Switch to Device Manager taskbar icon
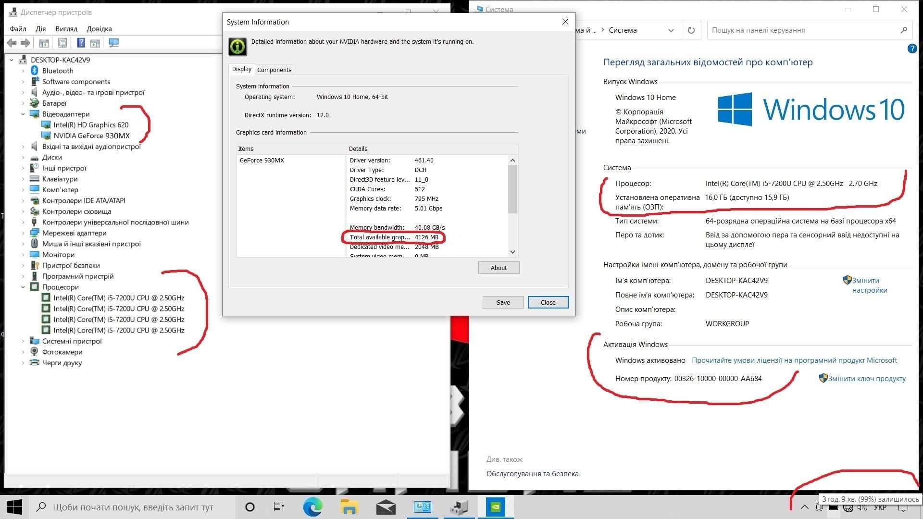This screenshot has height=519, width=923. [459, 507]
